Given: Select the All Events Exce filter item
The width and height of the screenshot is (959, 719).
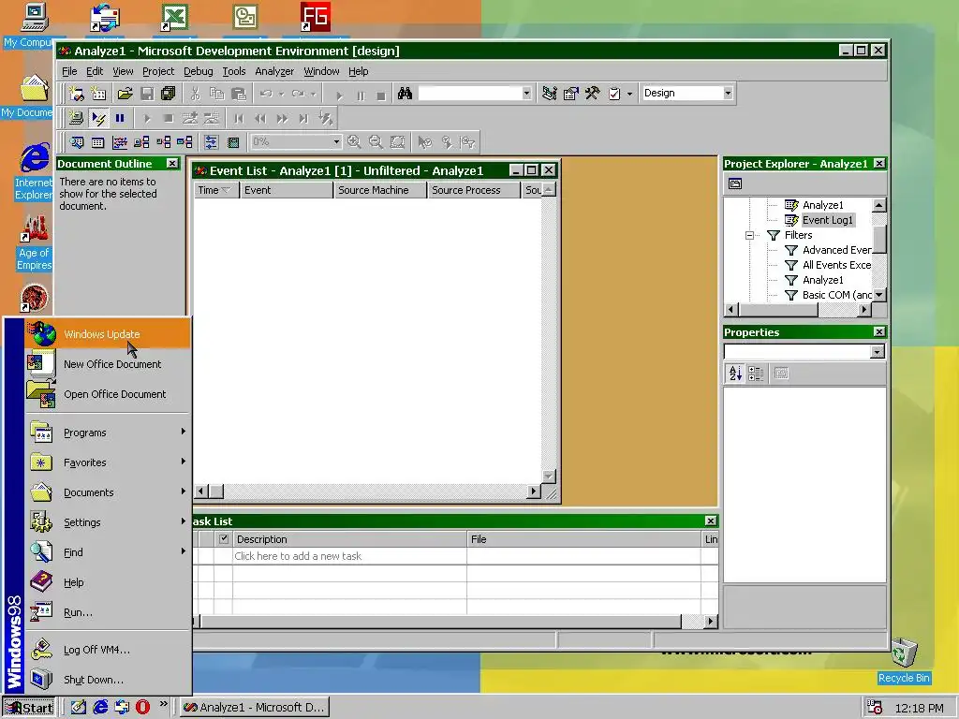Looking at the screenshot, I should 836,265.
